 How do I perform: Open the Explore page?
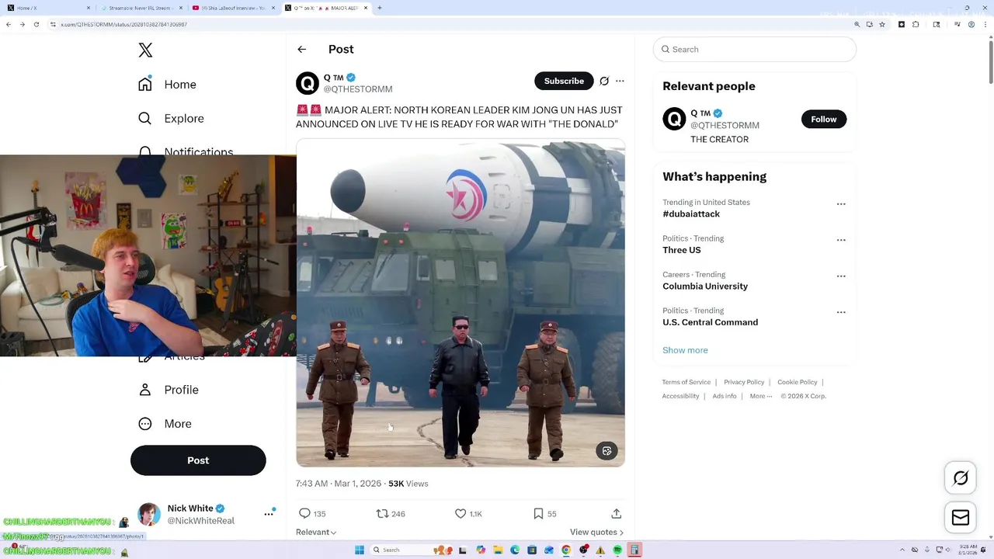(x=171, y=119)
